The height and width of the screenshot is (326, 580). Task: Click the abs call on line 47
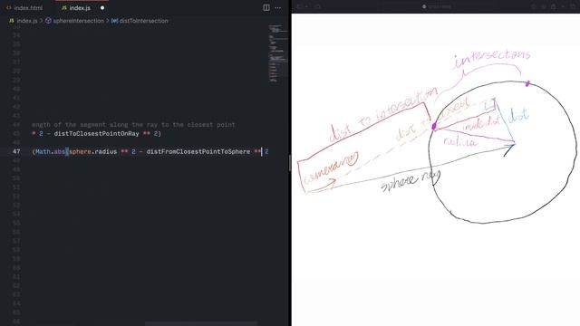click(59, 151)
